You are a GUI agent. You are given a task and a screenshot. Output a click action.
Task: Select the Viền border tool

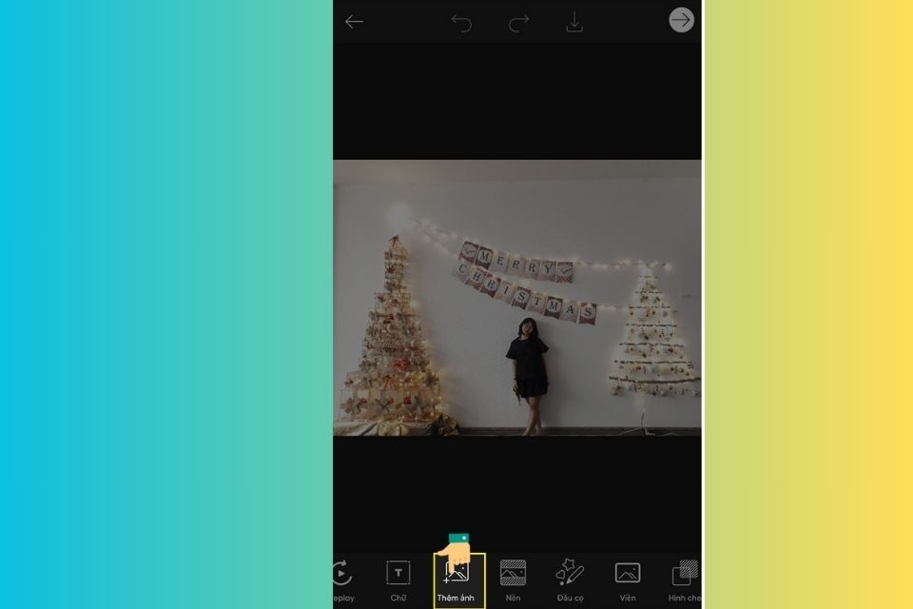pyautogui.click(x=628, y=580)
